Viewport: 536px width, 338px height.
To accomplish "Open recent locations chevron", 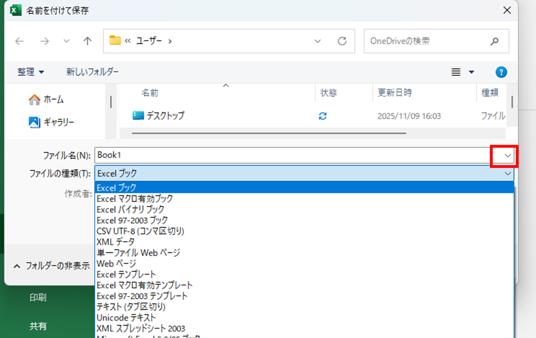I will pos(67,41).
